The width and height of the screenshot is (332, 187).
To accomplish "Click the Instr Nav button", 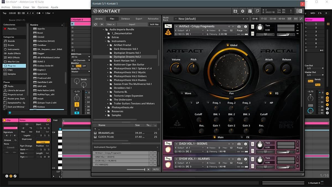I will 154,24.
